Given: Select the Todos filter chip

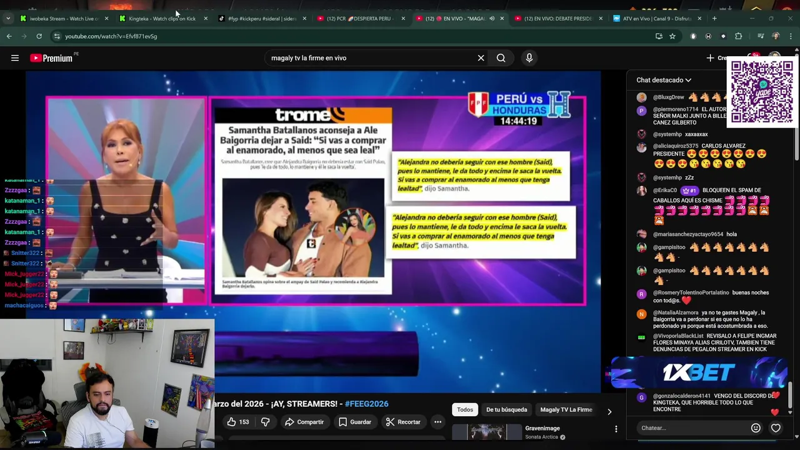Looking at the screenshot, I should tap(465, 409).
